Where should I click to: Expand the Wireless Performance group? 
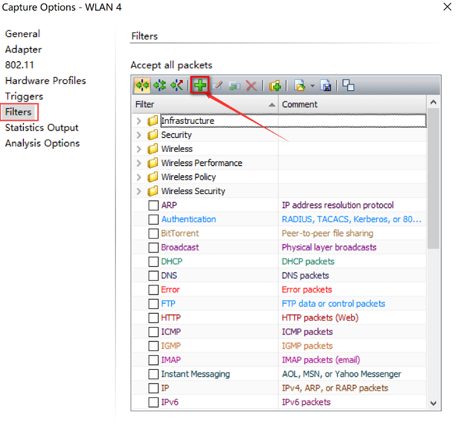(x=139, y=163)
